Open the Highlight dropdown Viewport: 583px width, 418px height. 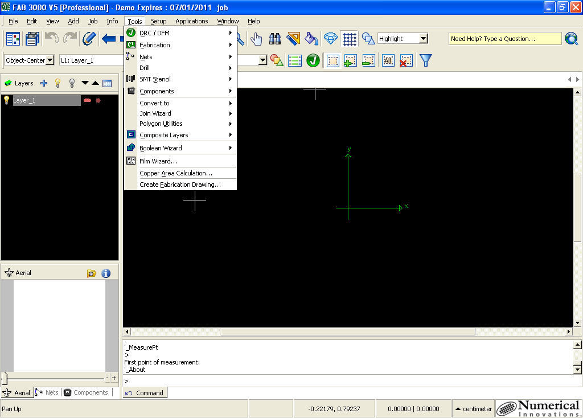click(423, 39)
